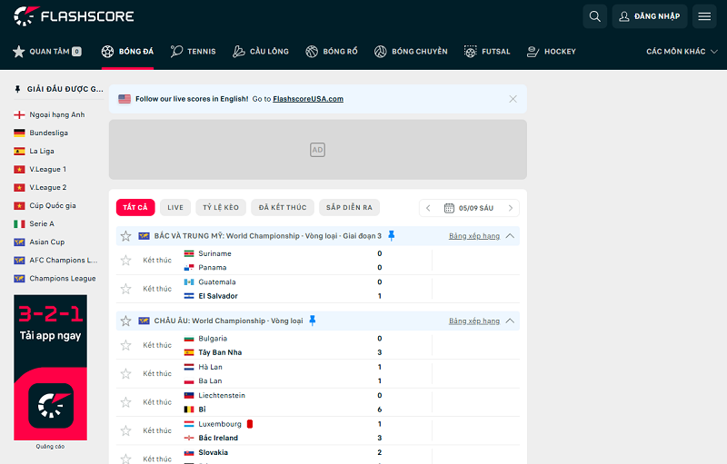Open El Salvador match row
Viewport: 727px width, 464px height.
tap(317, 289)
